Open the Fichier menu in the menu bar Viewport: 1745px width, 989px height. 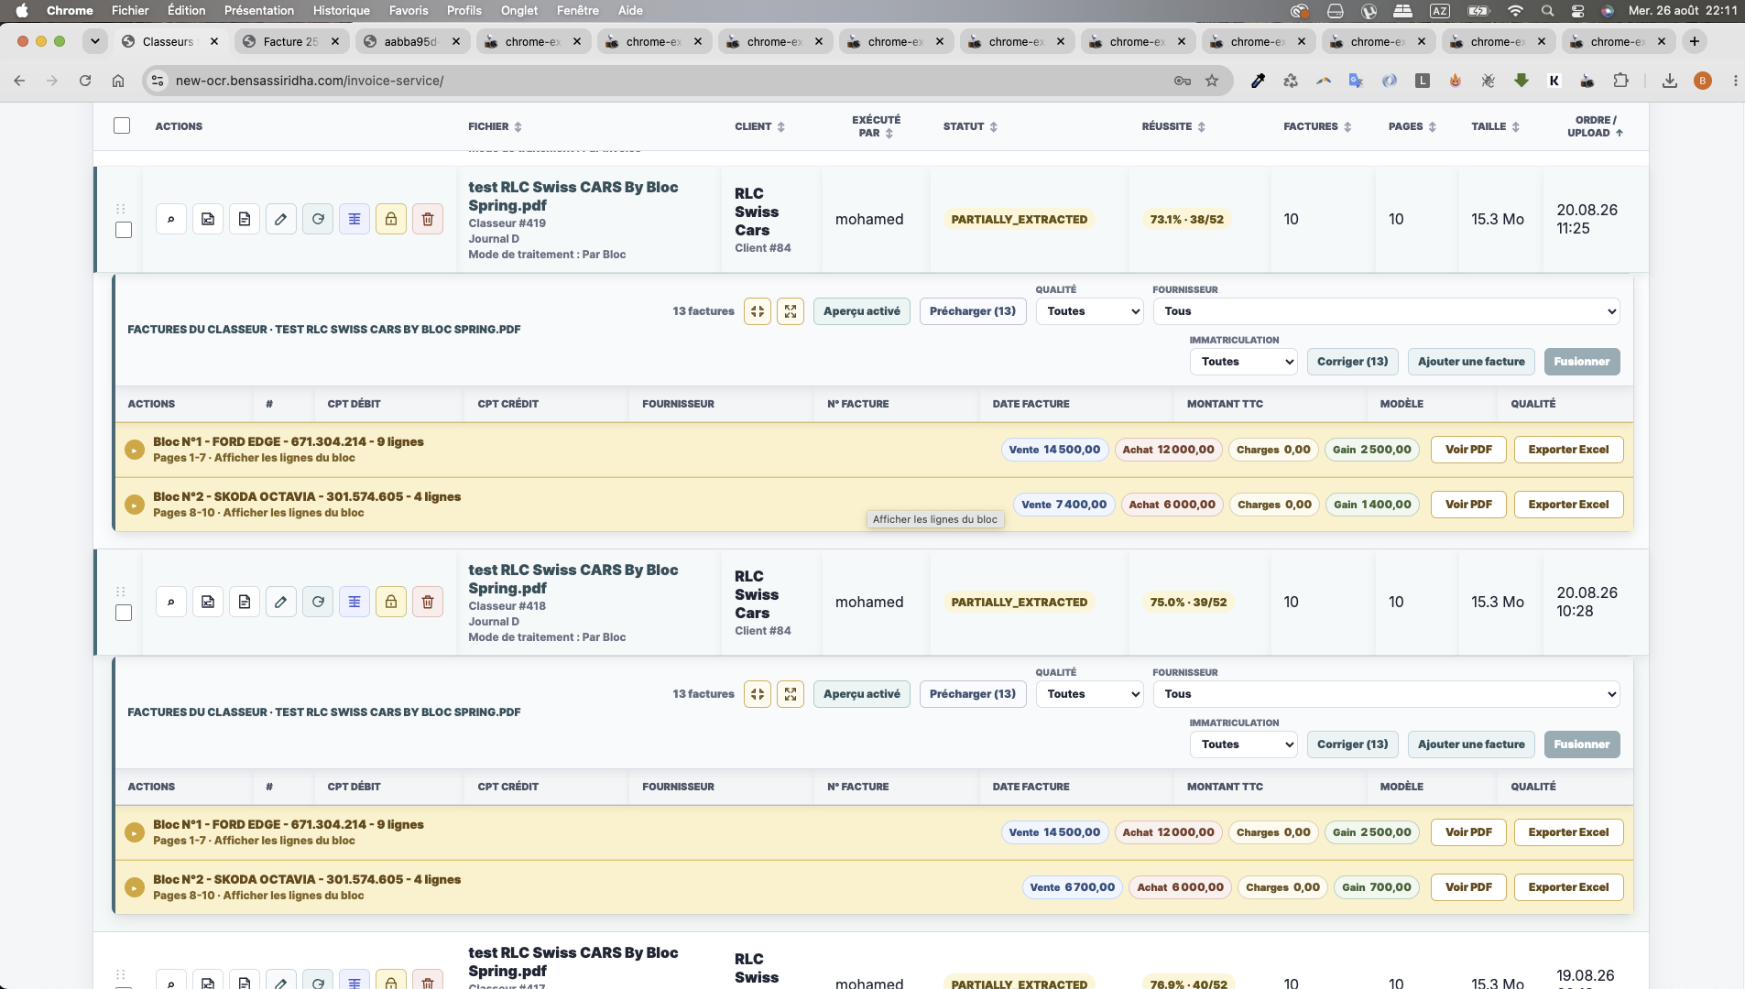coord(130,11)
